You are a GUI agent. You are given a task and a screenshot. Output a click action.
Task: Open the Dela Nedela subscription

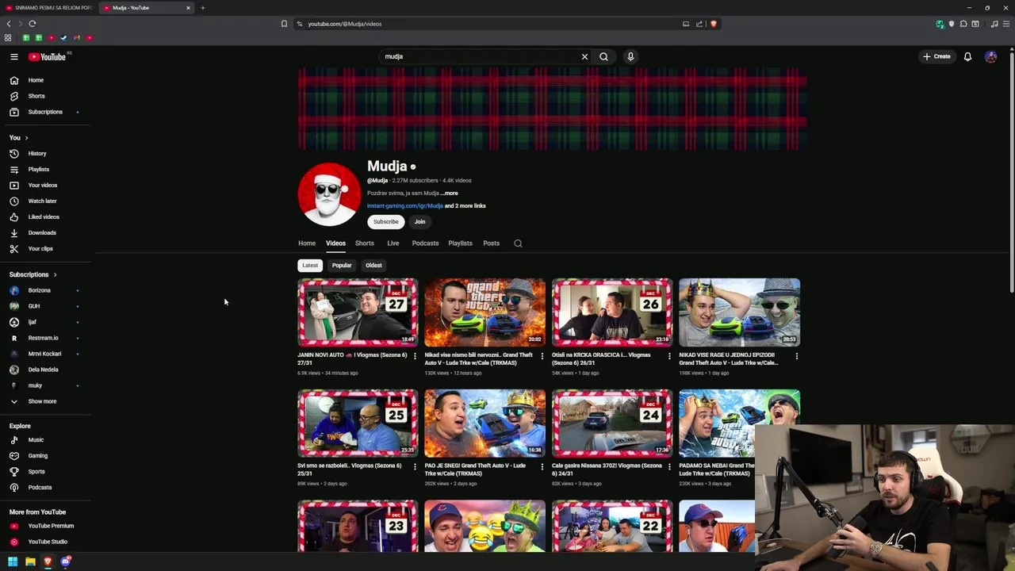pos(45,370)
